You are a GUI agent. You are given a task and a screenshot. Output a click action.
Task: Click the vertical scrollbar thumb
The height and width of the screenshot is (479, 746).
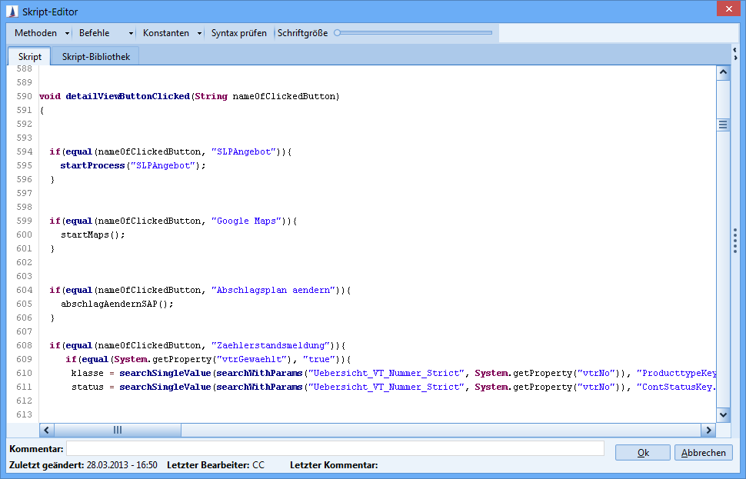click(x=723, y=125)
